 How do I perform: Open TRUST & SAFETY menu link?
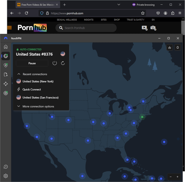(135, 20)
